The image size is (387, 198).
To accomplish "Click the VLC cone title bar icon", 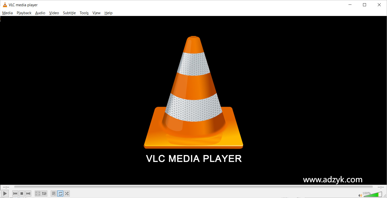I will point(5,5).
